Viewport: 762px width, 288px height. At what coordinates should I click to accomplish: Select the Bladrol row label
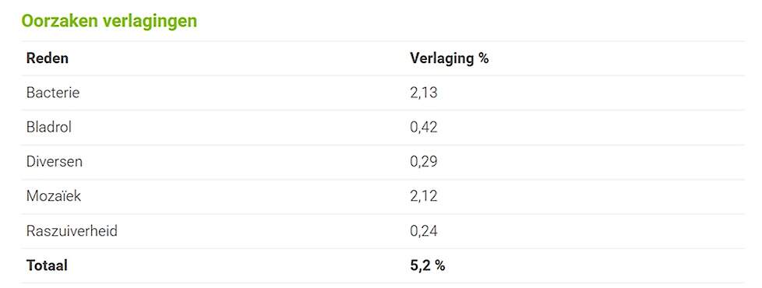(x=49, y=127)
